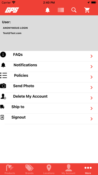
Task: Select the Delete My Account option
Action: 49,98
